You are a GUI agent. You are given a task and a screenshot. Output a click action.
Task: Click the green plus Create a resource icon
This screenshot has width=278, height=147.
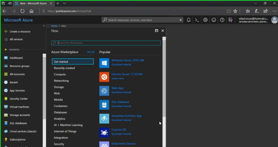(x=6, y=31)
